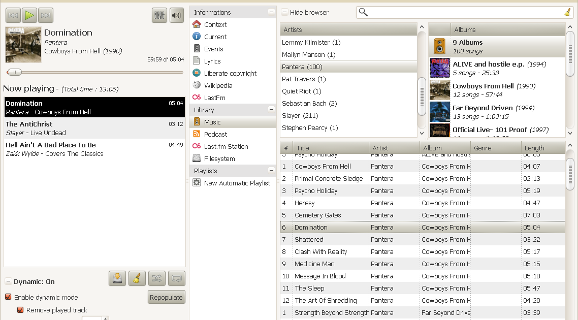Uncheck Remove played track
The height and width of the screenshot is (320, 578).
(x=19, y=309)
